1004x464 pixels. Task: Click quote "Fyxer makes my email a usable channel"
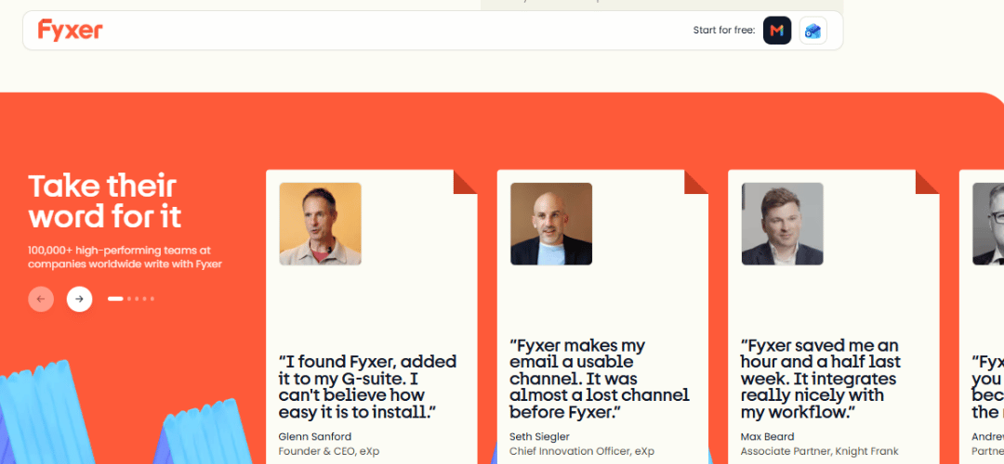pyautogui.click(x=600, y=379)
